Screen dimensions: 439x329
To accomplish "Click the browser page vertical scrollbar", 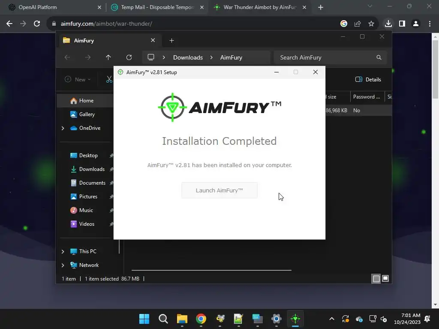I will click(x=435, y=69).
